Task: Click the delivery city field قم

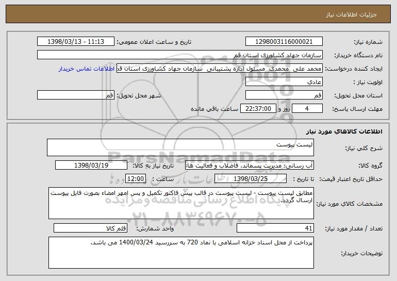Action: pyautogui.click(x=76, y=95)
